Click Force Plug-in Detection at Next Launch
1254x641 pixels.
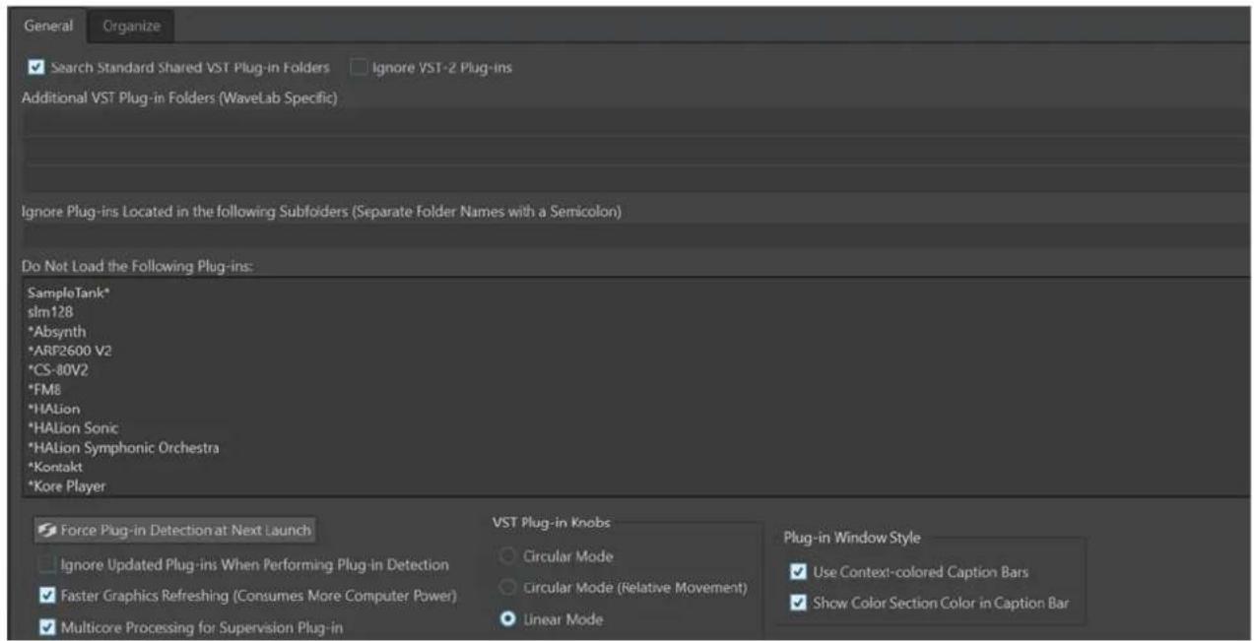(x=175, y=530)
